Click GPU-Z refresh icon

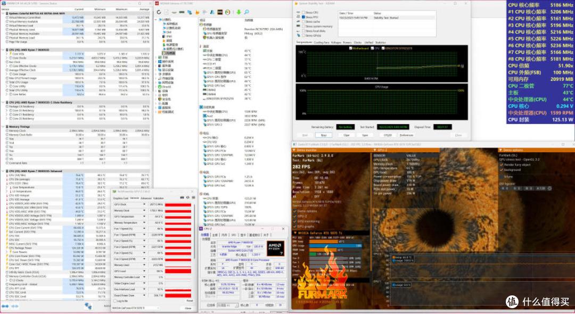188,197
